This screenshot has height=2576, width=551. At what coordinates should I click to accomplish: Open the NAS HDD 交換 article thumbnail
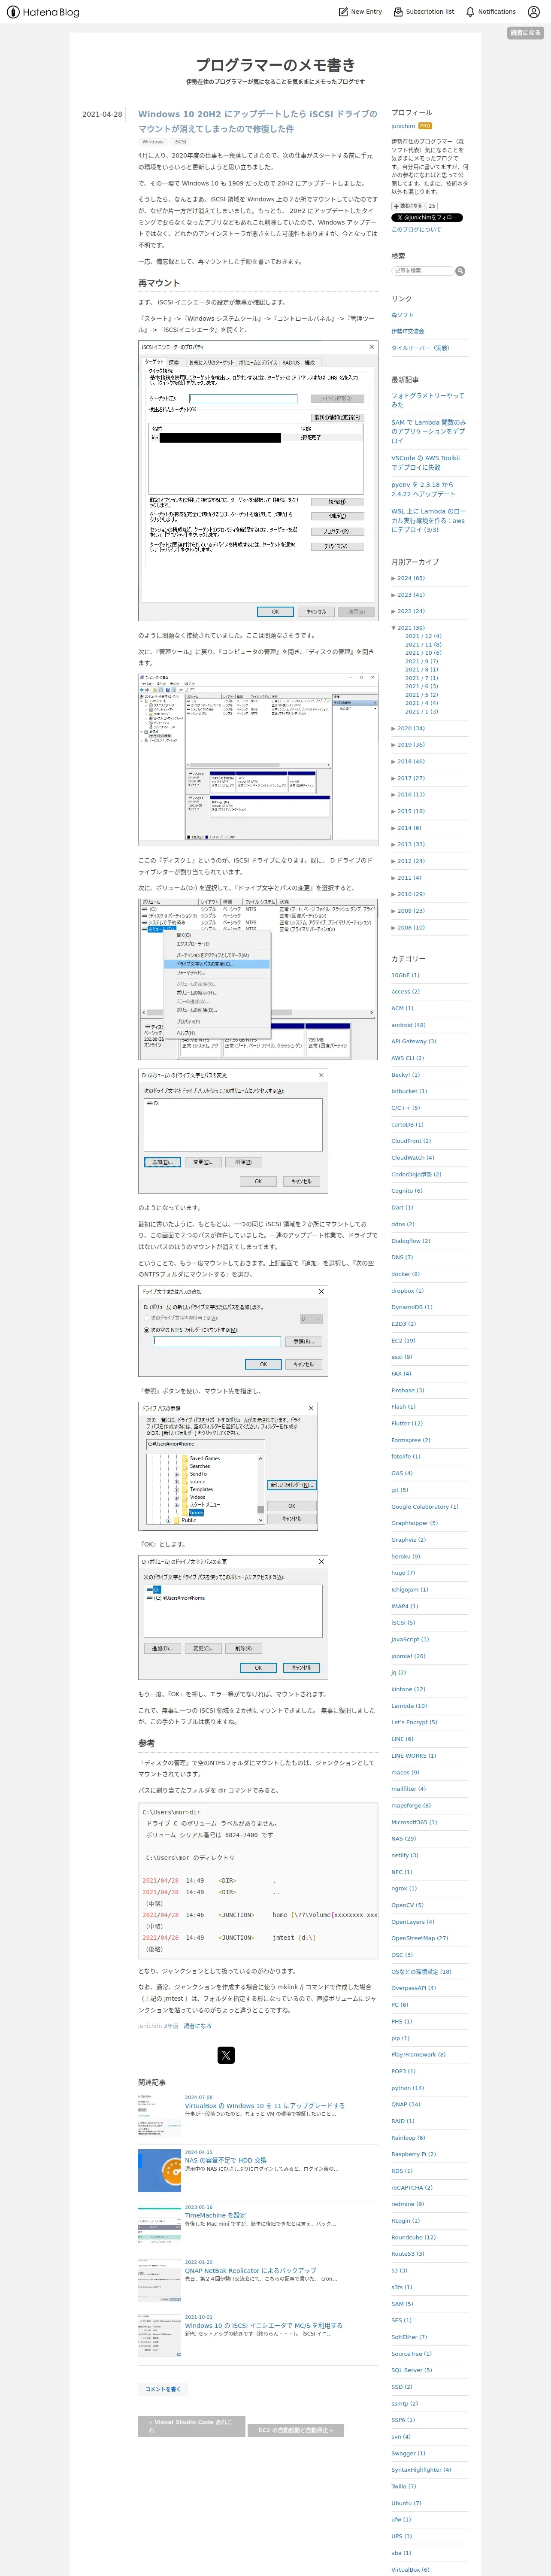(x=159, y=2171)
